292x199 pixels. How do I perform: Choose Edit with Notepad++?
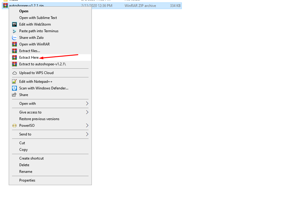(50, 82)
